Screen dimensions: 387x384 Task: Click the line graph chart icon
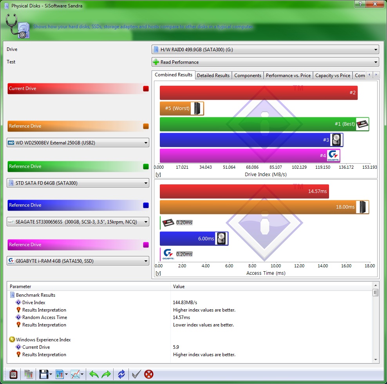click(x=75, y=374)
